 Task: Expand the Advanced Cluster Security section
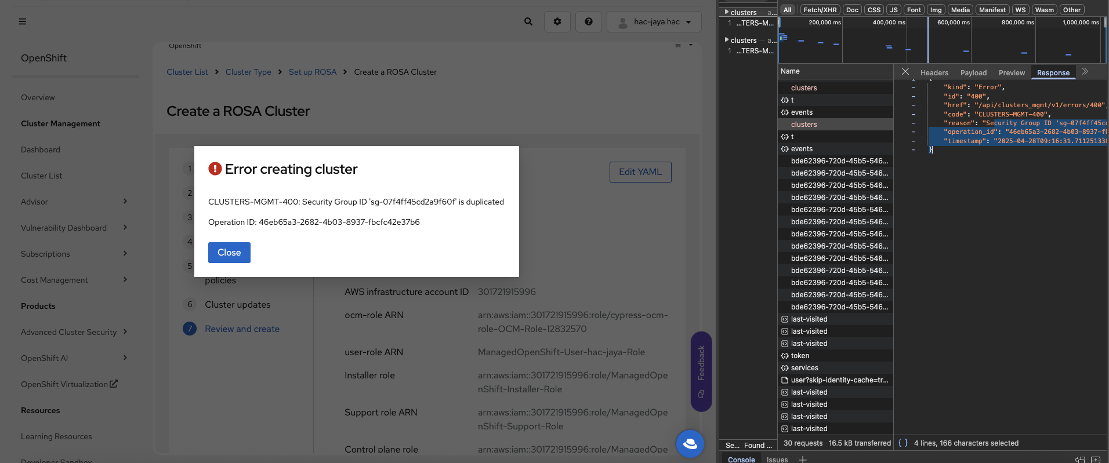pos(74,332)
